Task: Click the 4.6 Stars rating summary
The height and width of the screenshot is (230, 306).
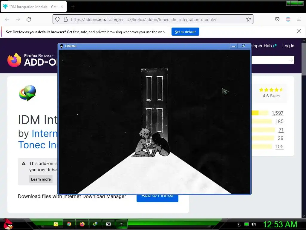Action: (271, 93)
